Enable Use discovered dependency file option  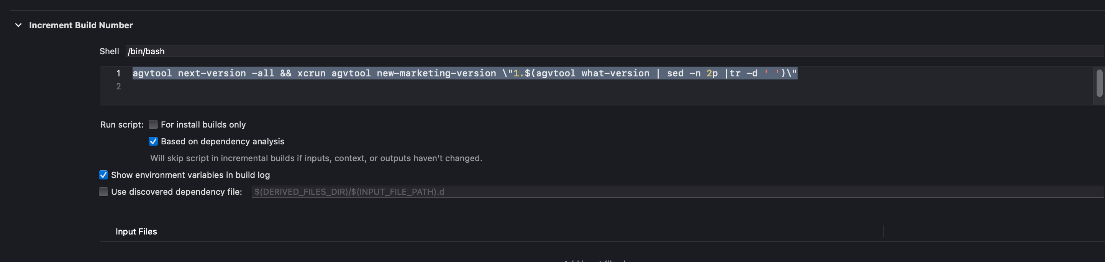coord(103,192)
